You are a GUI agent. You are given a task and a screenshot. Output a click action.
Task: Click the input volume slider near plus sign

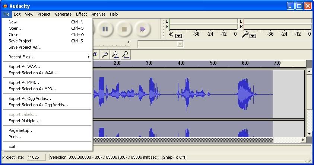[x=111, y=45]
